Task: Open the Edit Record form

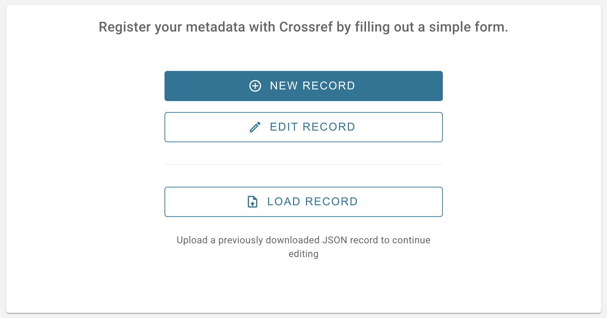Action: 303,127
